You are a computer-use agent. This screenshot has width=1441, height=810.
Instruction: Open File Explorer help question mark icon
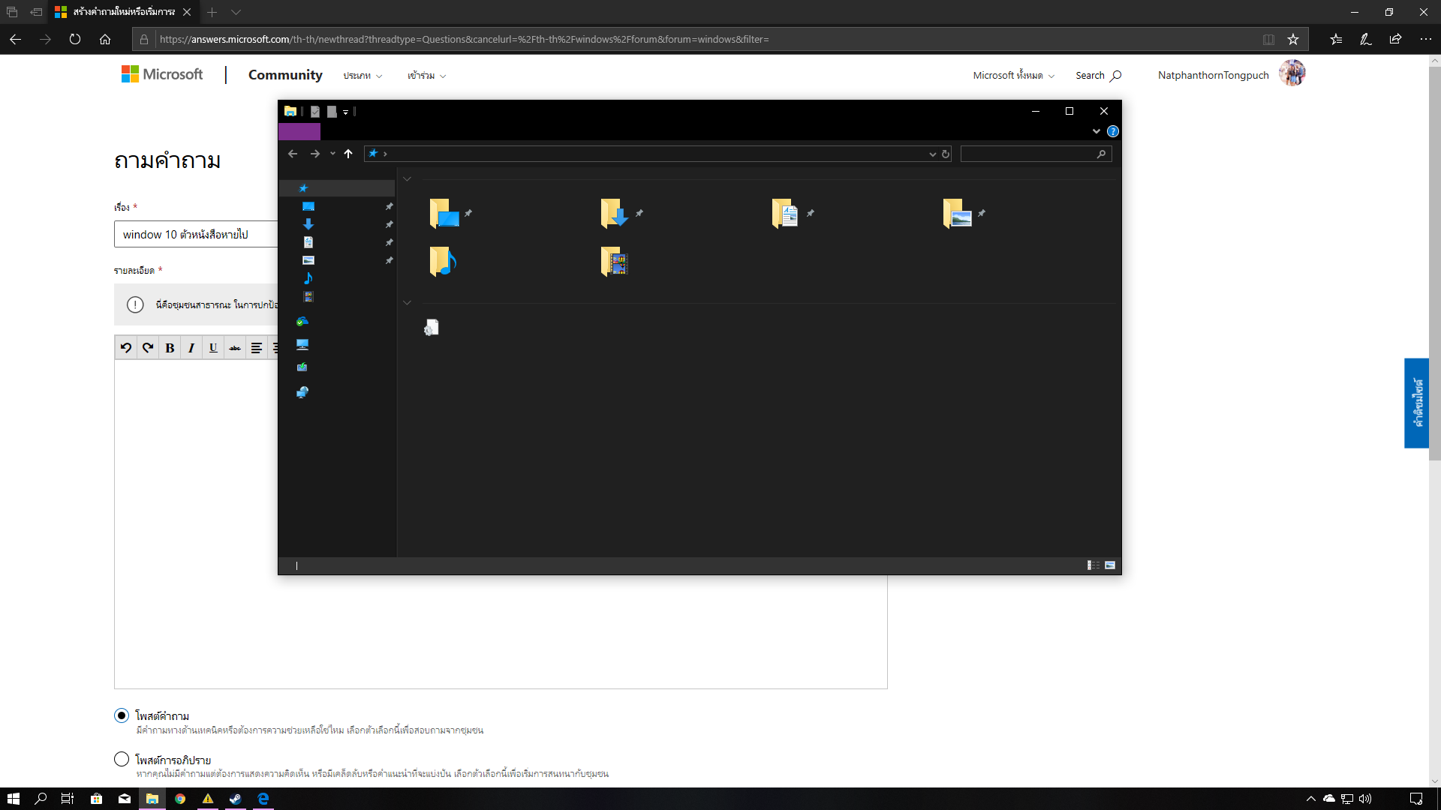(1113, 131)
